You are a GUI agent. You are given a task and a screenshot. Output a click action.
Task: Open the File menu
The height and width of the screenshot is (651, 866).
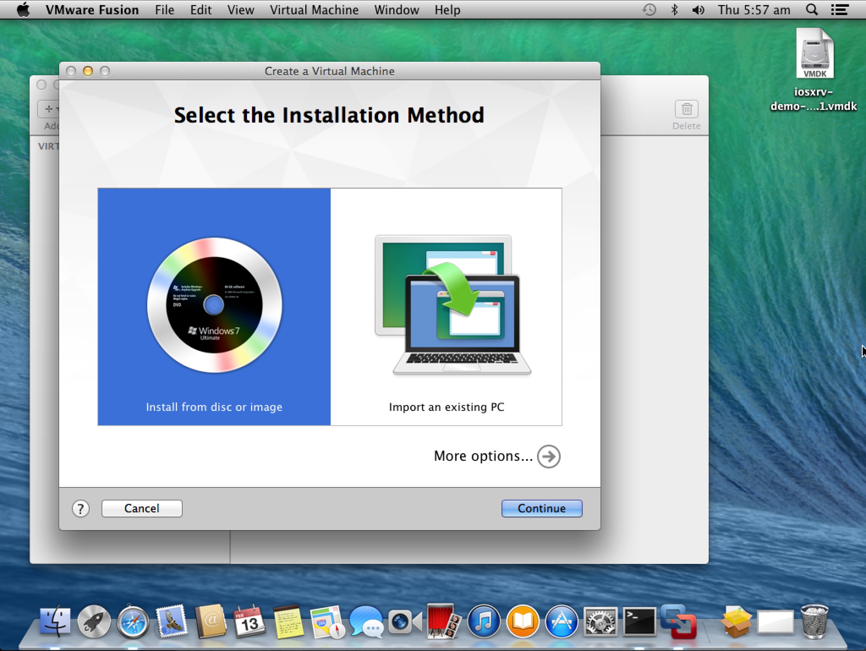point(164,9)
